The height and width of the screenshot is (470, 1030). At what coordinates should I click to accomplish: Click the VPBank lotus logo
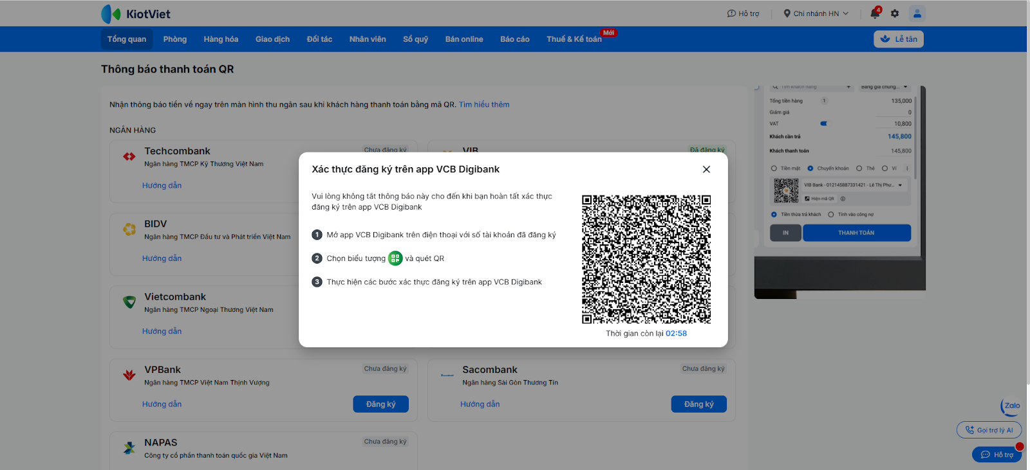[x=129, y=375]
